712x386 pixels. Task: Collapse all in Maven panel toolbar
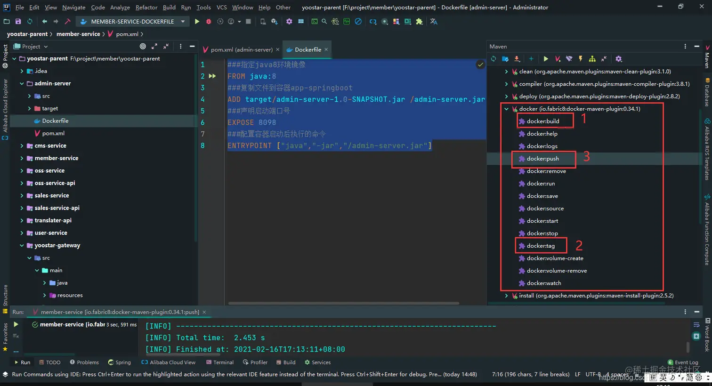click(x=604, y=59)
